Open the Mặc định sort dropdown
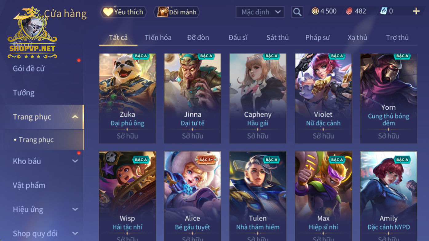The height and width of the screenshot is (241, 429). (260, 12)
